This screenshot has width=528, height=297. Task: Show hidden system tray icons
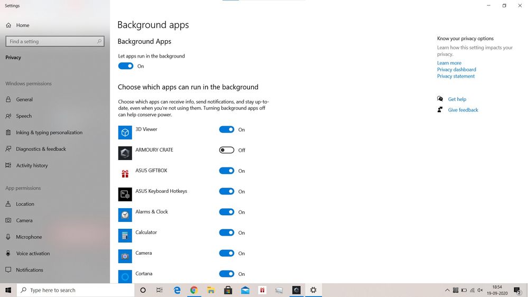pos(447,290)
